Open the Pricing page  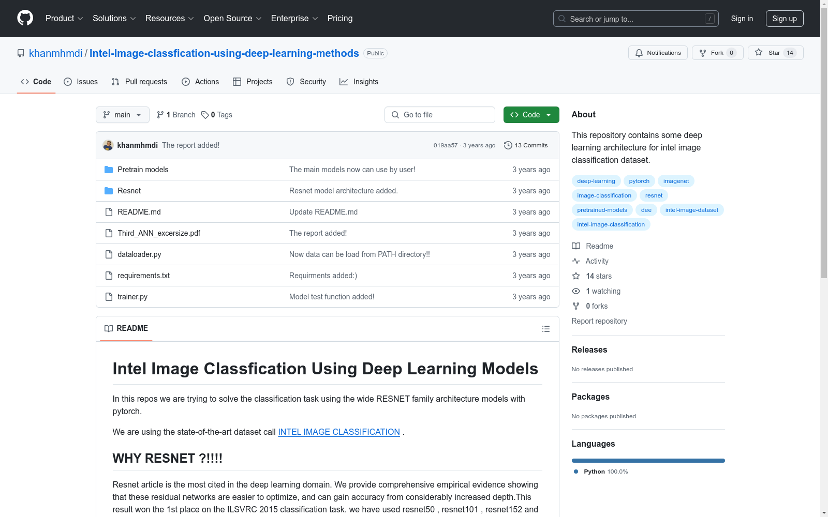(340, 18)
